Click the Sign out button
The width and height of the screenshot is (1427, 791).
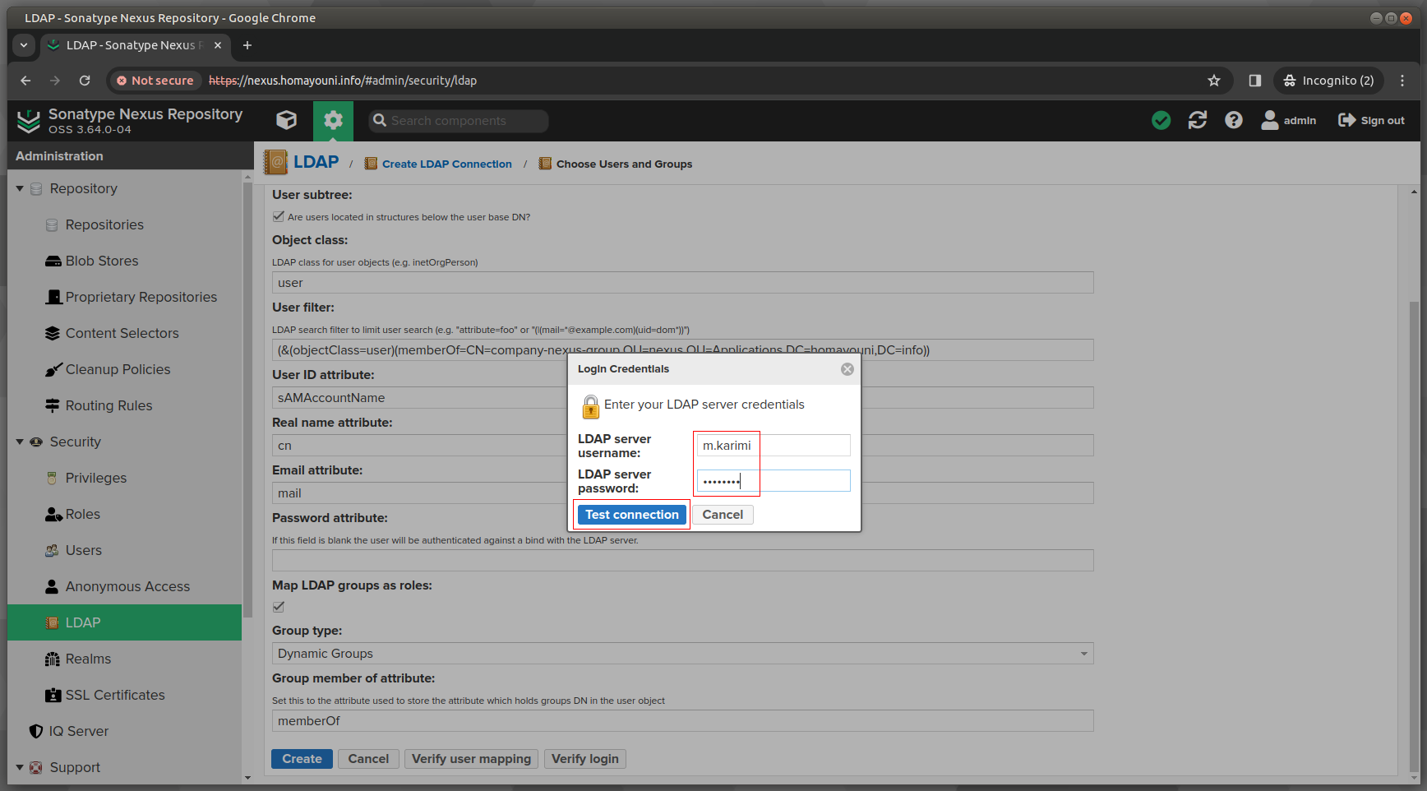[x=1371, y=121]
